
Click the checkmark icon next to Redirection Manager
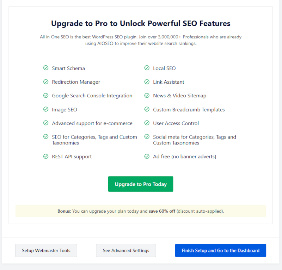46,82
